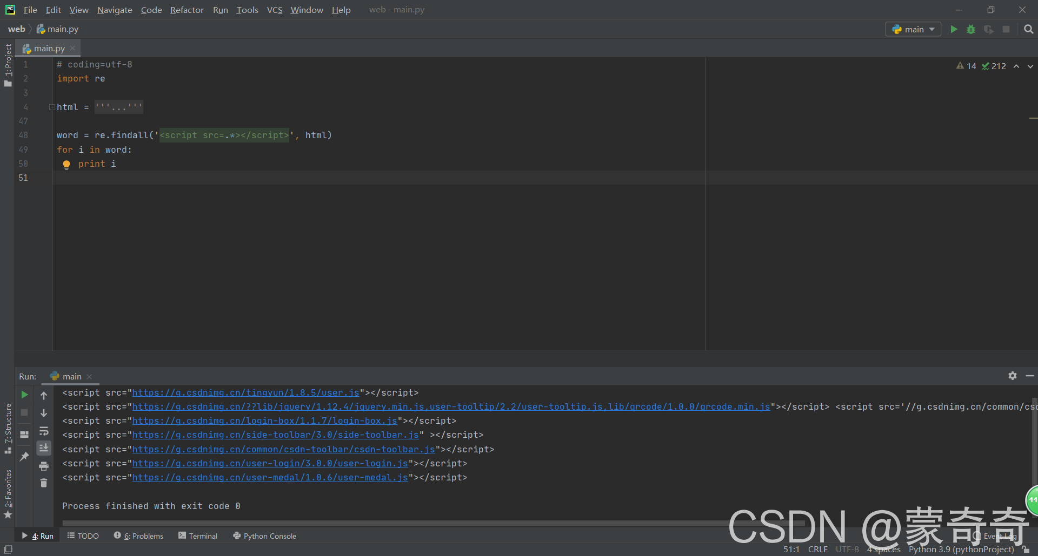Go up the stack trace arrow

44,395
